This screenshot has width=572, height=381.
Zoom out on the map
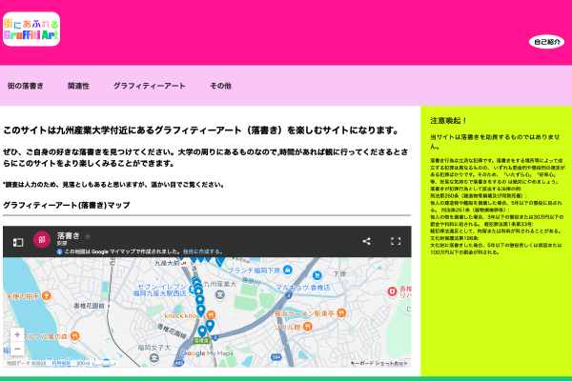click(16, 351)
